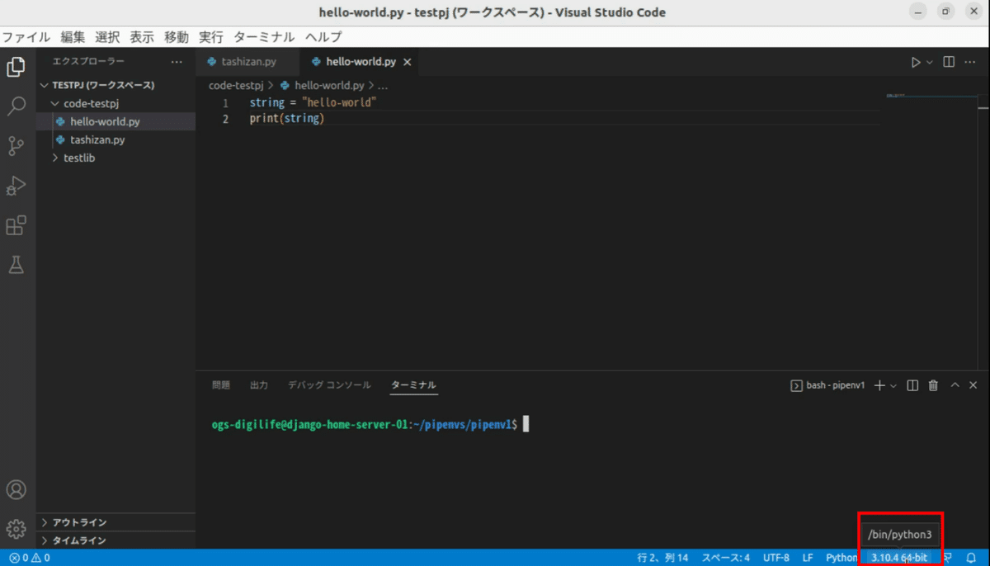
Task: Run Python file with play button
Action: click(916, 62)
